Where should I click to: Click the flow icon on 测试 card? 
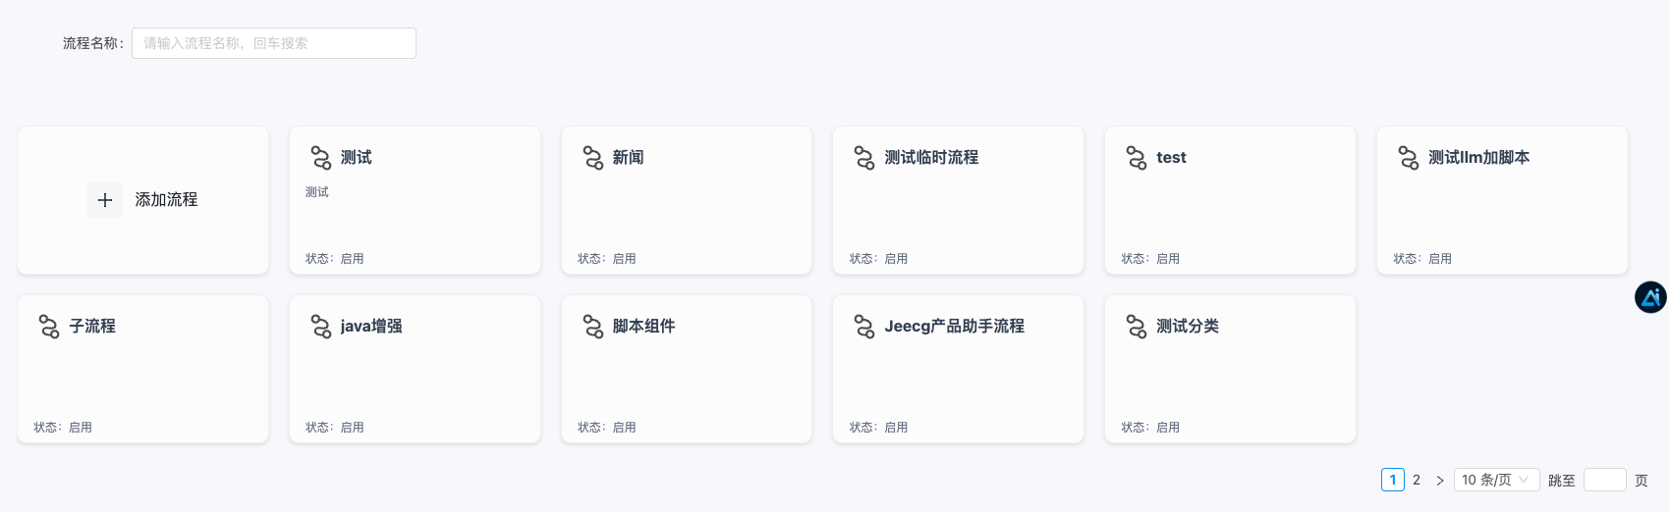[321, 158]
